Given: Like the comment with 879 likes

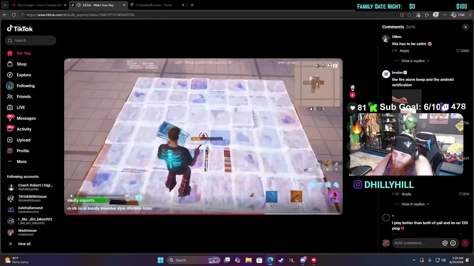Looking at the screenshot, I should tap(461, 194).
